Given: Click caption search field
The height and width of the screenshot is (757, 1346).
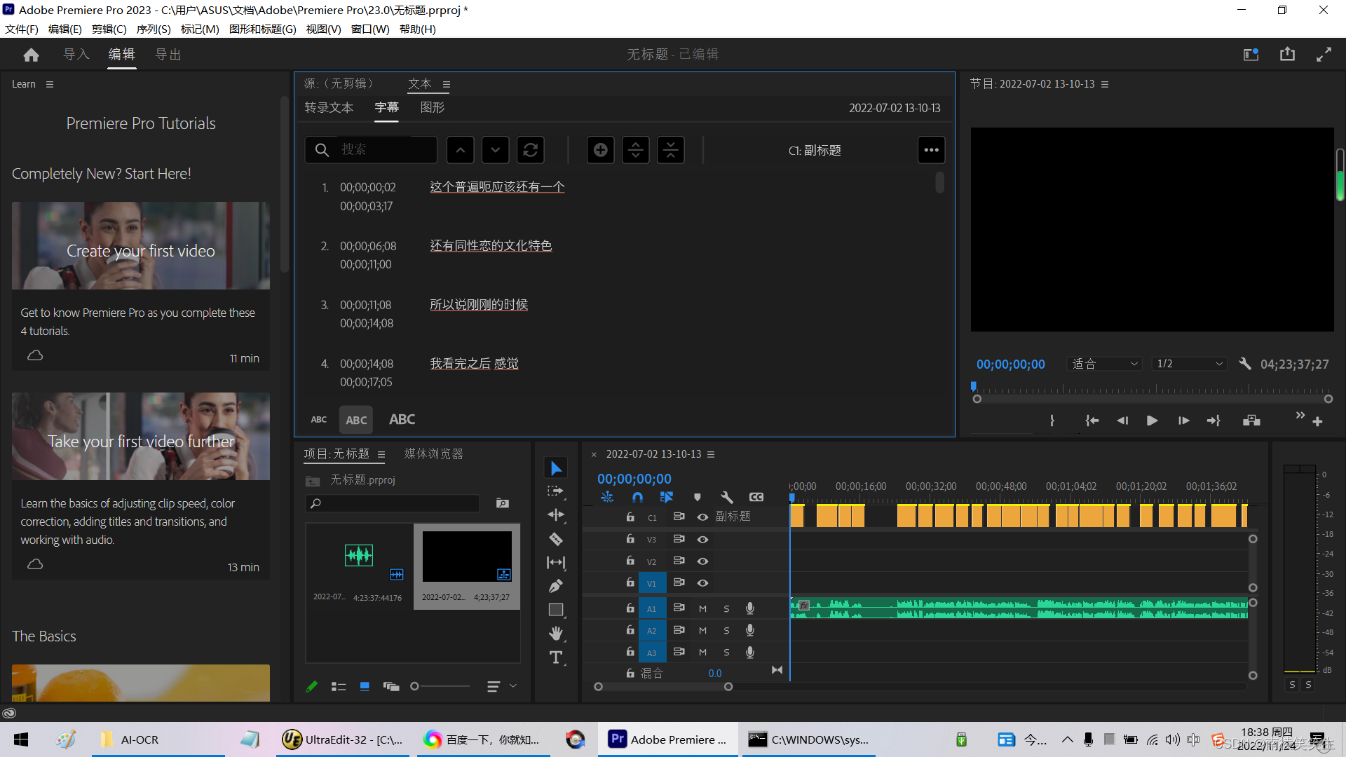Looking at the screenshot, I should coord(372,150).
